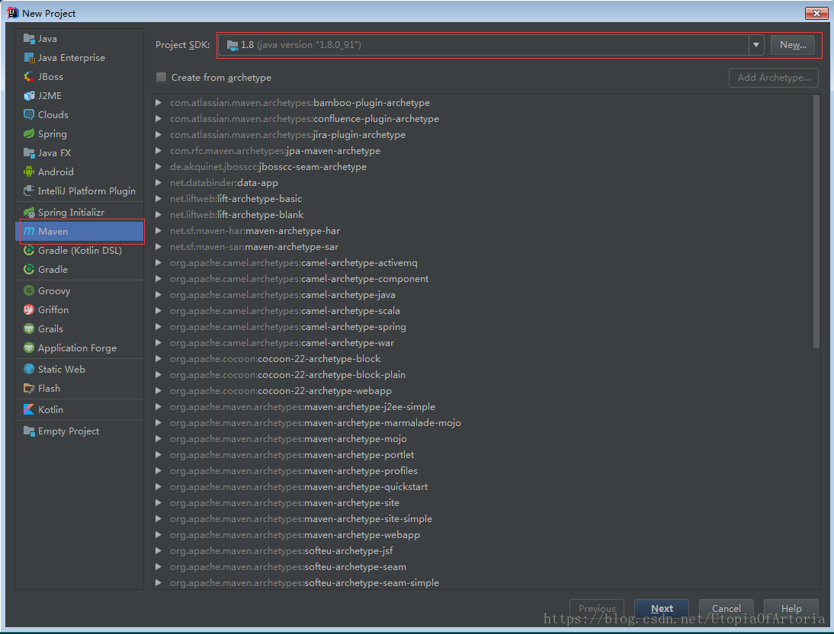Select Java Enterprise label in project list
Screen dimensions: 834x634
coord(71,58)
